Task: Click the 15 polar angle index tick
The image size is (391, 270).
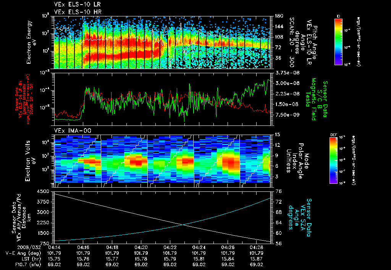Action: [278, 135]
